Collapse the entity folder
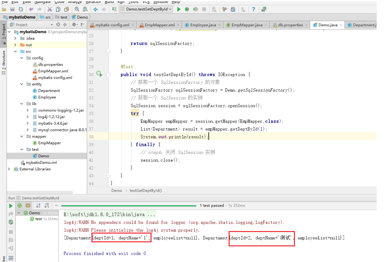 (22, 84)
